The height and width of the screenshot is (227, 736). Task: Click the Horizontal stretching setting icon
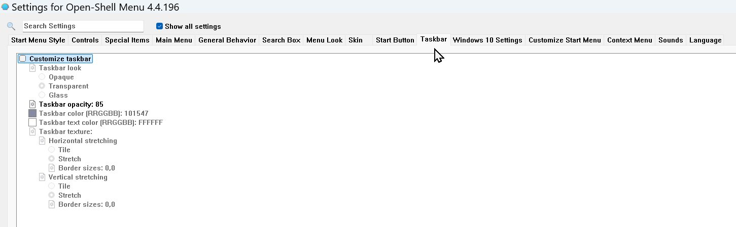[x=42, y=141]
